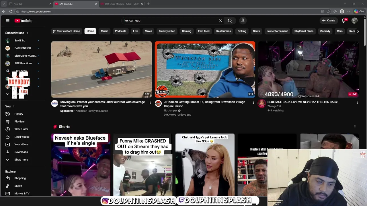Watch the BLUEFACE BACK LIVE stream thumbnail
Image resolution: width=367 pixels, height=206 pixels.
(309, 70)
